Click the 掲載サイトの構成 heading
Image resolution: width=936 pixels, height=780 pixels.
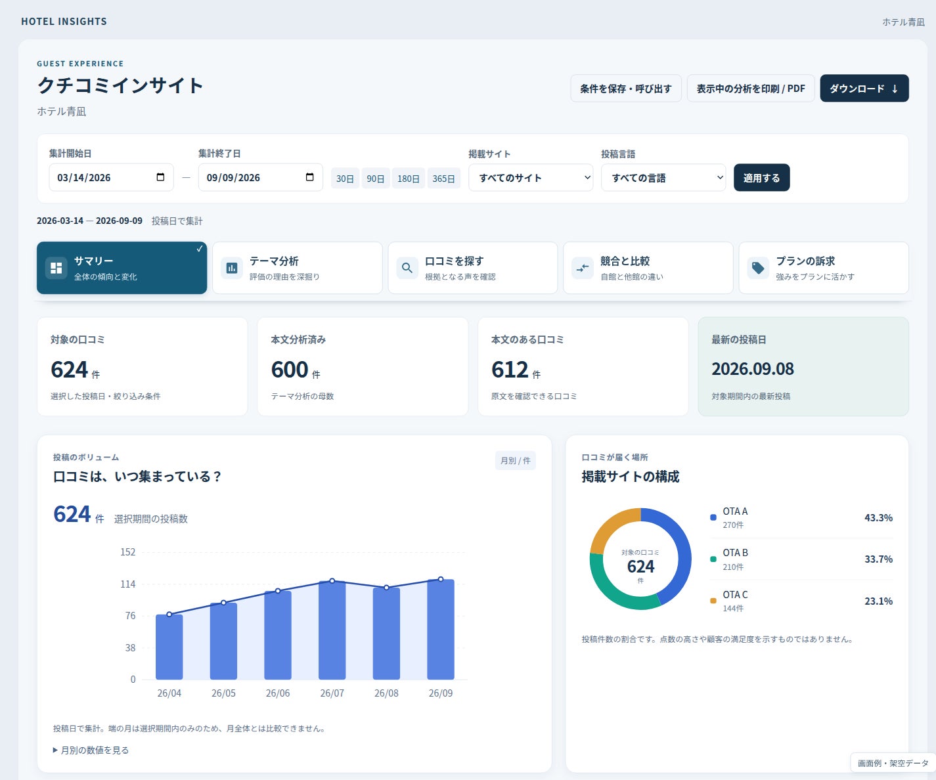[x=631, y=477]
